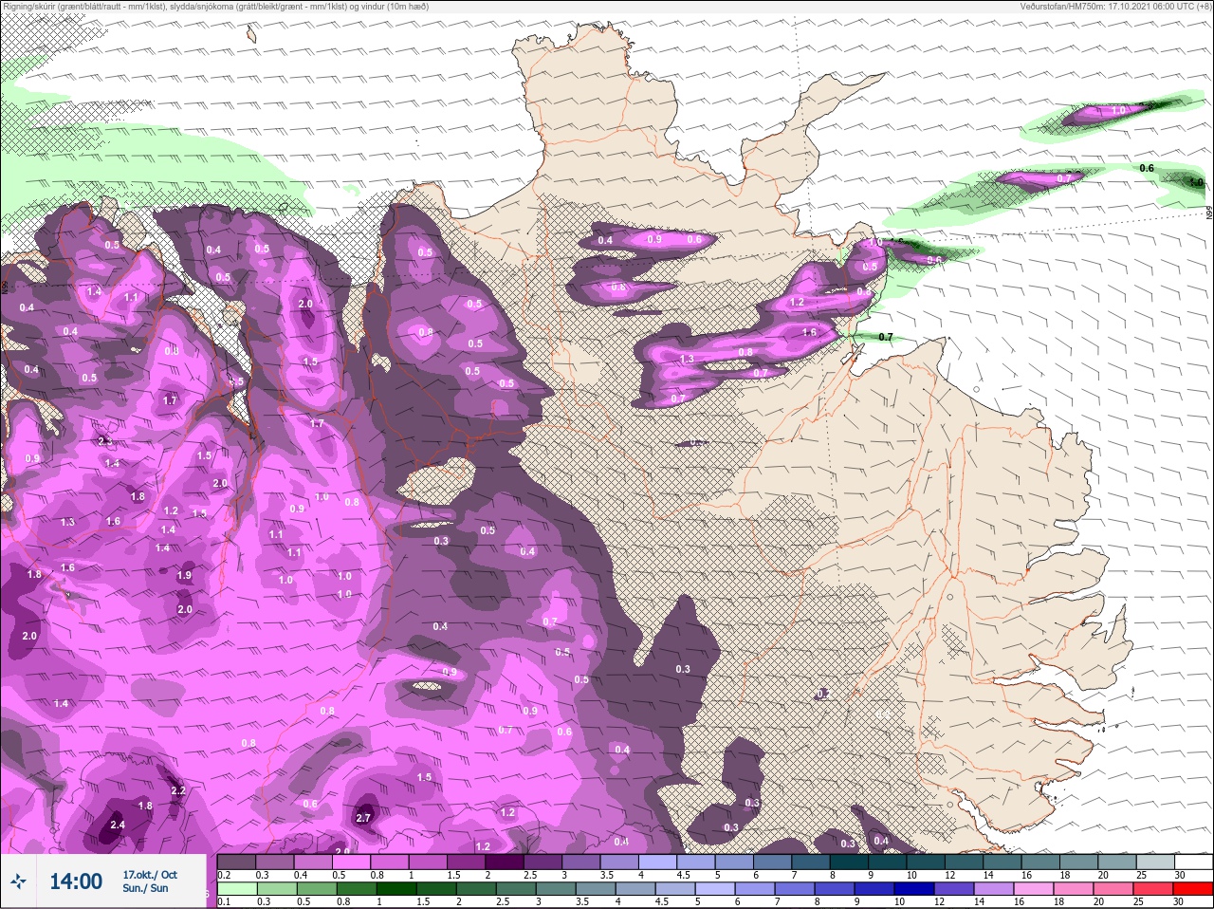
Task: Click the '30' label under the upper legend row
Action: point(1180,875)
